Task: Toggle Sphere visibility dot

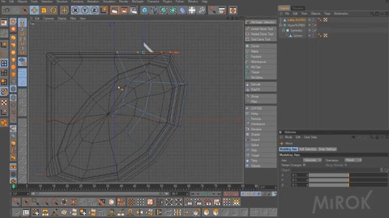Action: click(309, 35)
